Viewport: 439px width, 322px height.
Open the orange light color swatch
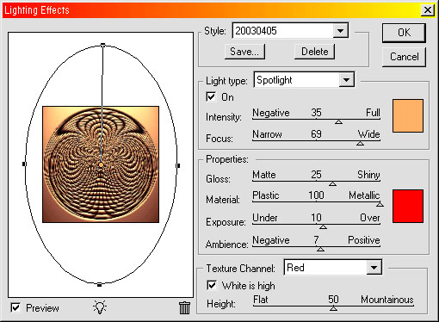pyautogui.click(x=408, y=116)
